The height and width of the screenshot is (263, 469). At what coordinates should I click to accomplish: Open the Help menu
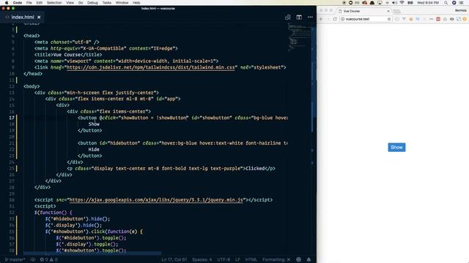[136, 3]
